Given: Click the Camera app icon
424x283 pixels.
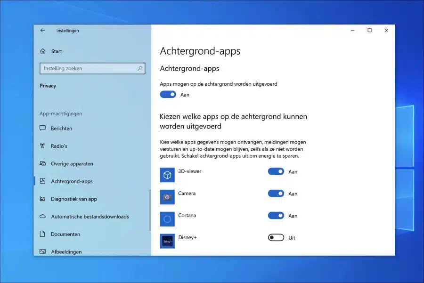Looking at the screenshot, I should click(167, 197).
